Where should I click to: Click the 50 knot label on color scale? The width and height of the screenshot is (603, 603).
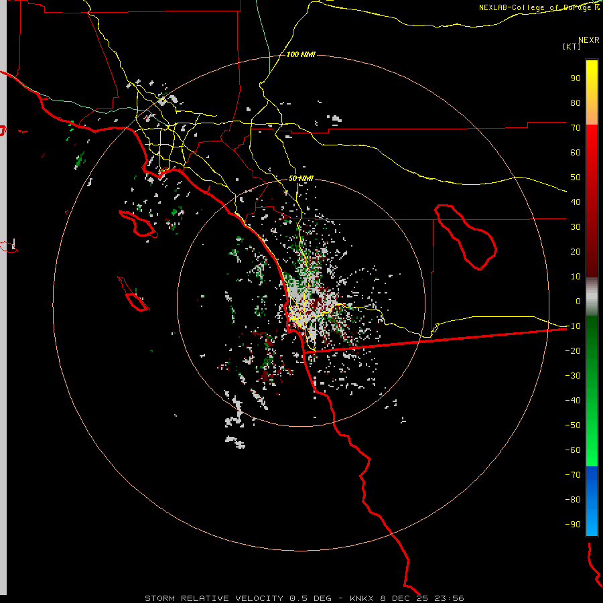576,178
